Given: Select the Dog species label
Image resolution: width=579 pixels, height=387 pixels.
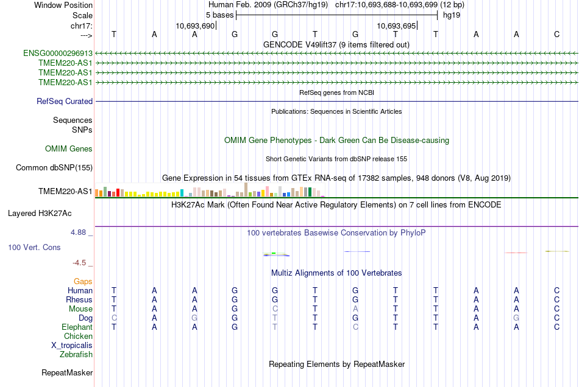Looking at the screenshot, I should (85, 318).
